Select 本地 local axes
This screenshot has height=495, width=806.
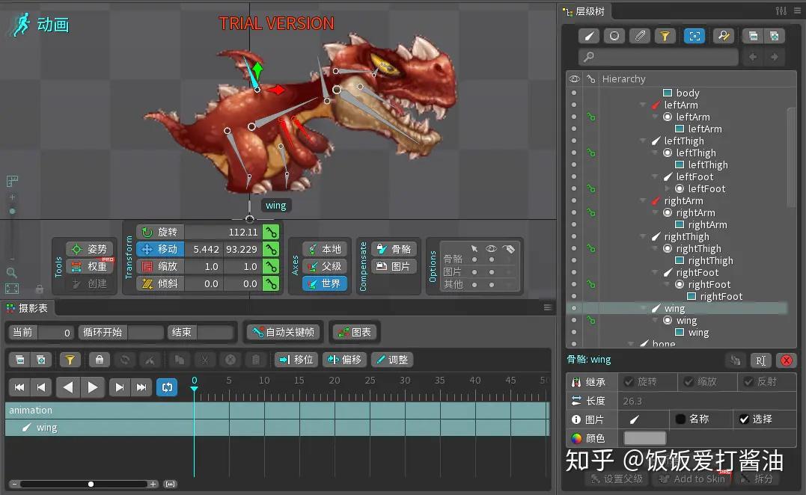[325, 249]
